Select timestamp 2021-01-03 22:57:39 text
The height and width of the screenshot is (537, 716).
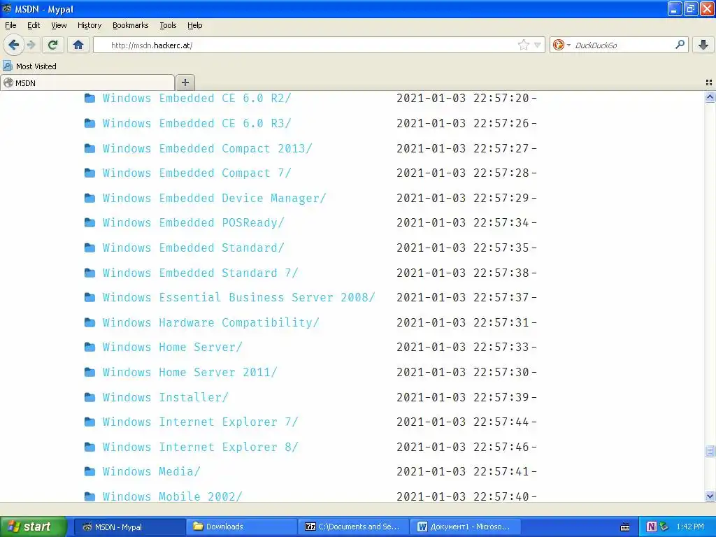click(463, 397)
